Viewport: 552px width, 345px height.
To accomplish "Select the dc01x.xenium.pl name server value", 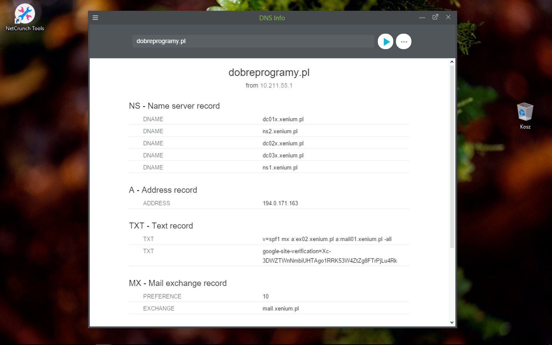I will point(283,119).
